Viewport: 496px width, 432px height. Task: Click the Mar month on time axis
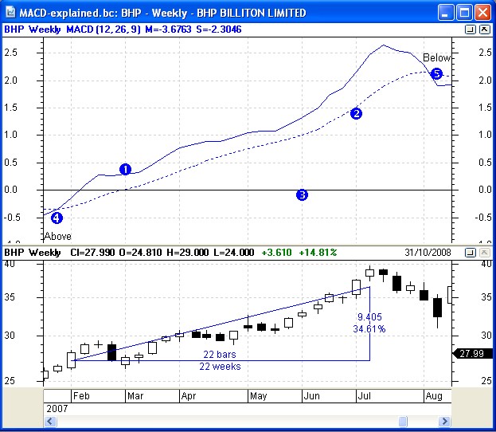[135, 396]
